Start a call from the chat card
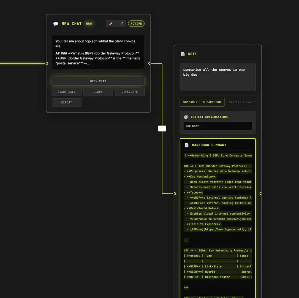The width and height of the screenshot is (299, 298). point(67,92)
